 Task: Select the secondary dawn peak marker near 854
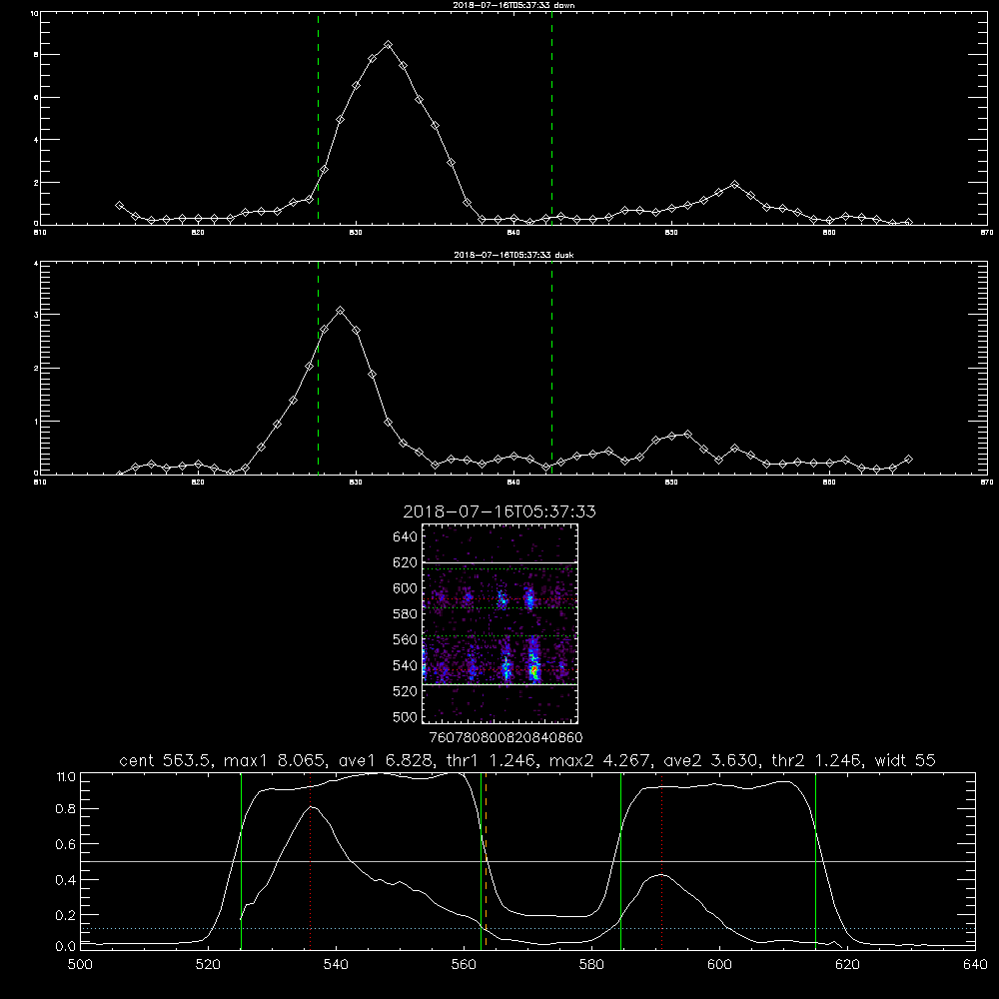[x=734, y=184]
